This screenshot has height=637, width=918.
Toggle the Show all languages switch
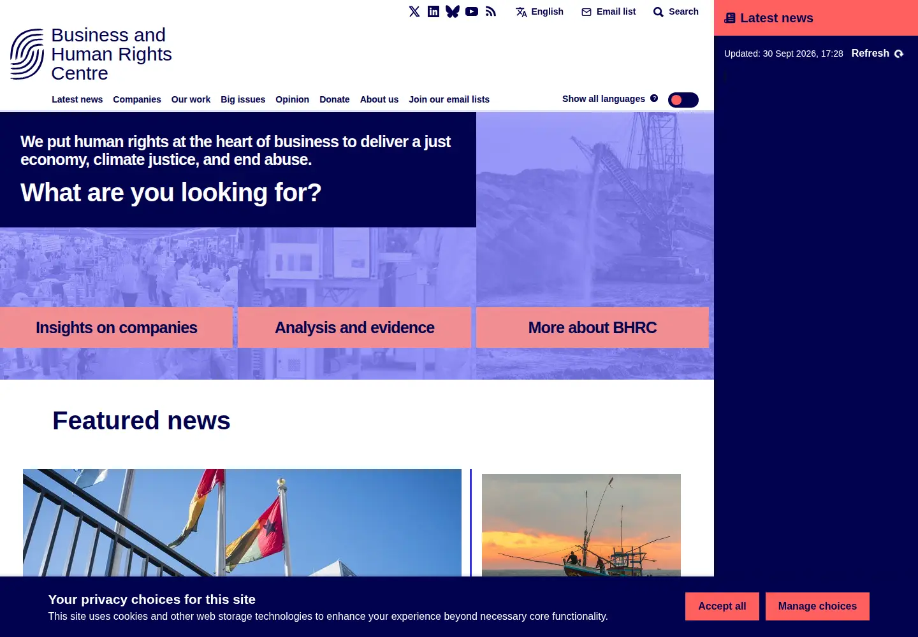coord(683,100)
